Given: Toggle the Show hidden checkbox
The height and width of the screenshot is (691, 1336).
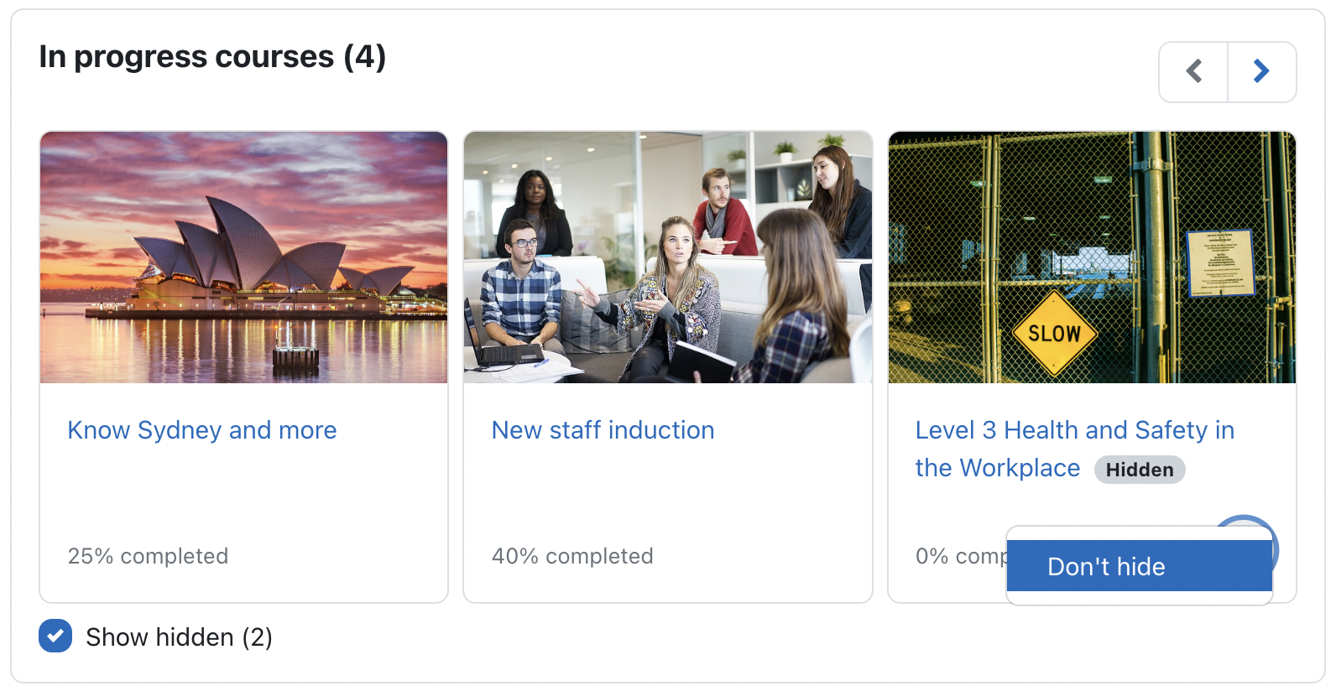Looking at the screenshot, I should (55, 636).
